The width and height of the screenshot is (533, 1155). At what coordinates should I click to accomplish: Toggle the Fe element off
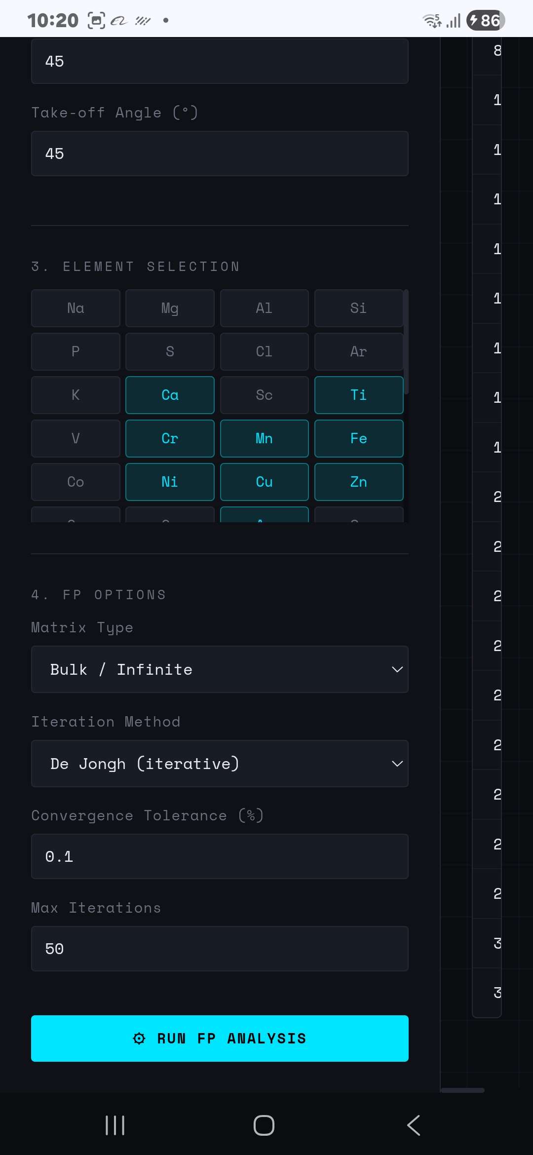point(359,438)
